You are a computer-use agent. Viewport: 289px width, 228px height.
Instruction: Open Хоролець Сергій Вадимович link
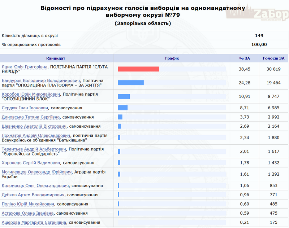[31, 163]
